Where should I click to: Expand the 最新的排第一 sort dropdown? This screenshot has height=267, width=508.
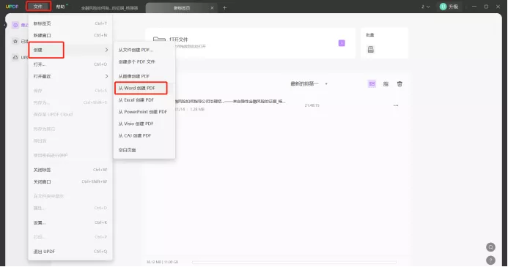pyautogui.click(x=309, y=84)
